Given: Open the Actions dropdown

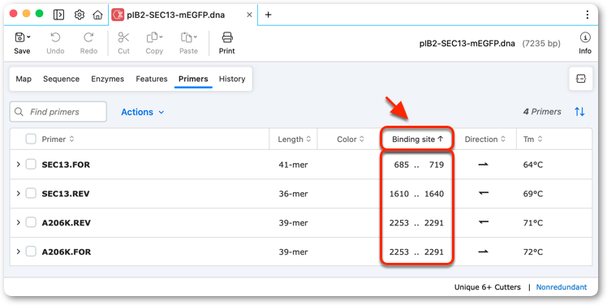Looking at the screenshot, I should click(143, 112).
